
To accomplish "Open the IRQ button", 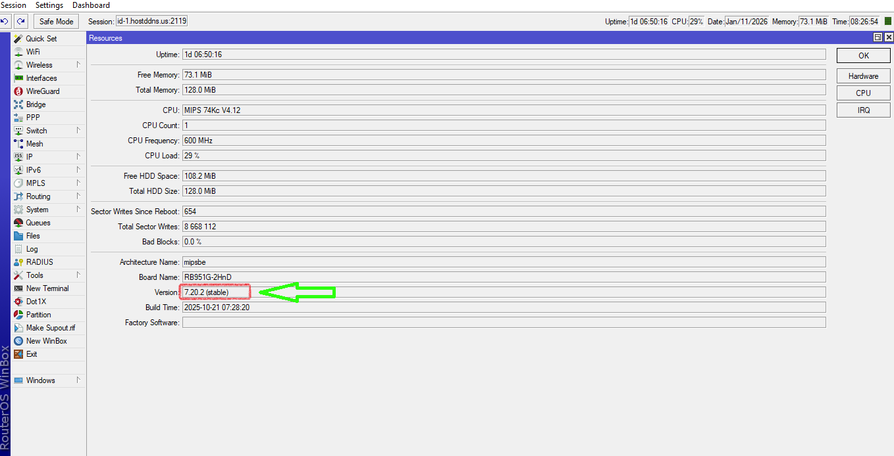I will point(863,110).
